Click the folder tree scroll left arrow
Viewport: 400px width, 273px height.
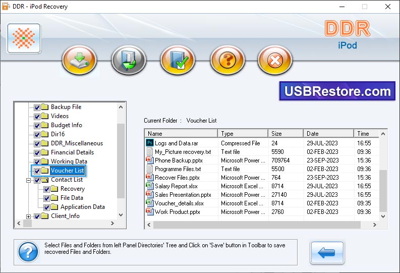pos(19,223)
